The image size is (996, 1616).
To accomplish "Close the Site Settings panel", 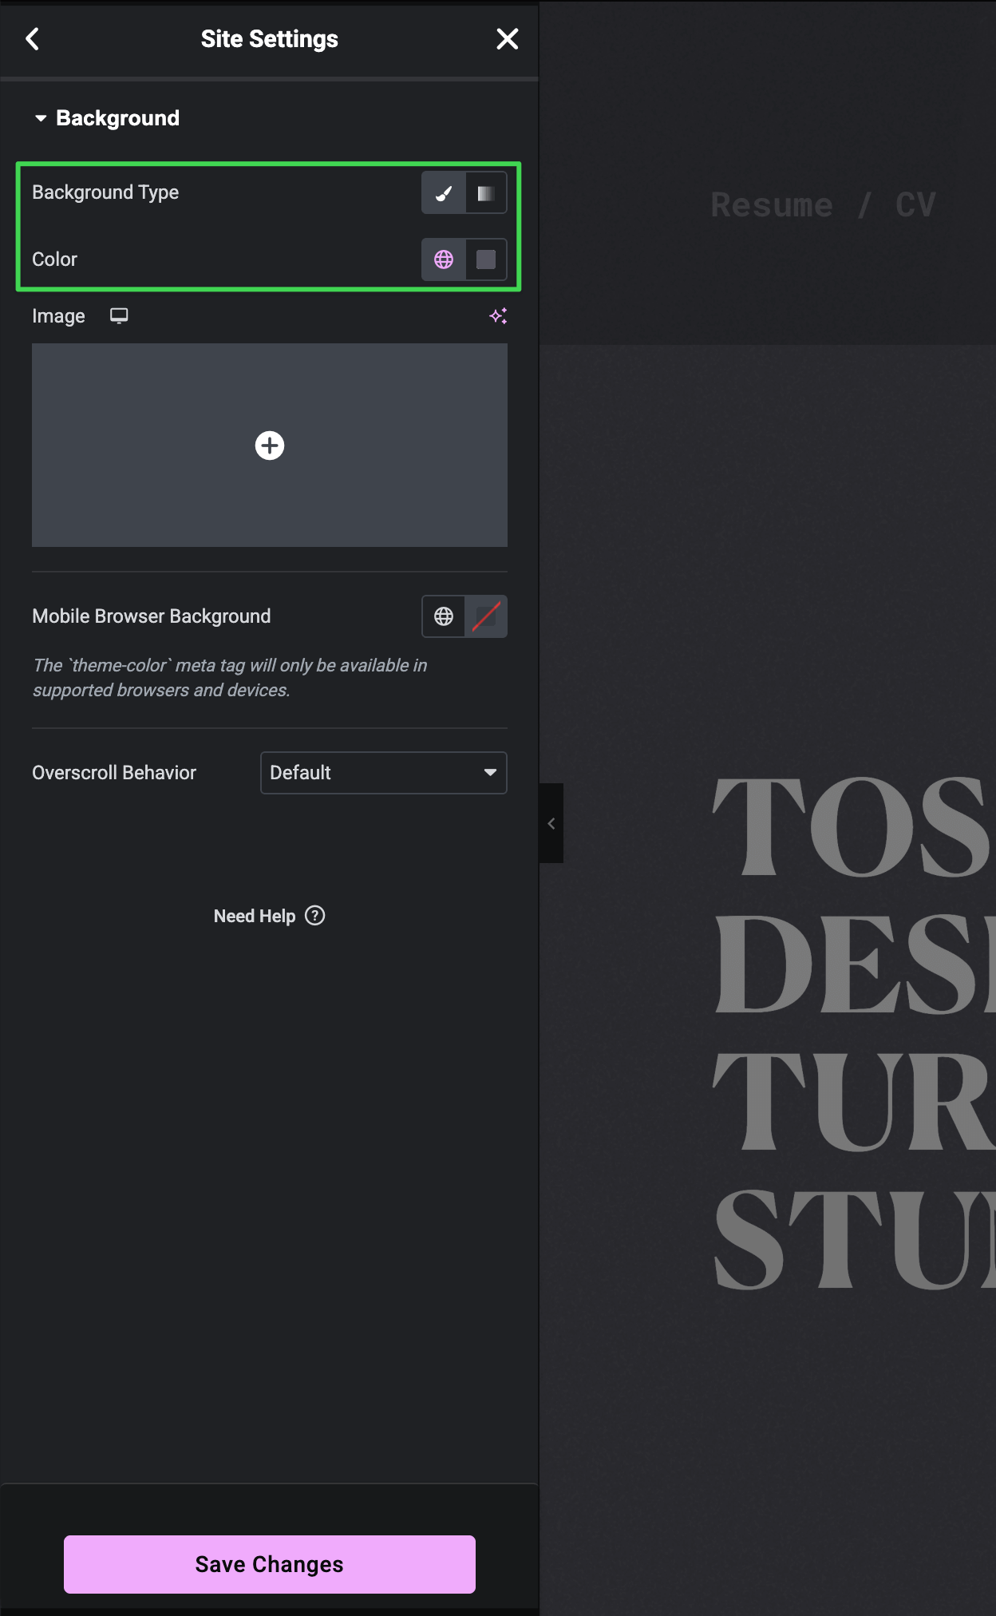I will tap(507, 39).
